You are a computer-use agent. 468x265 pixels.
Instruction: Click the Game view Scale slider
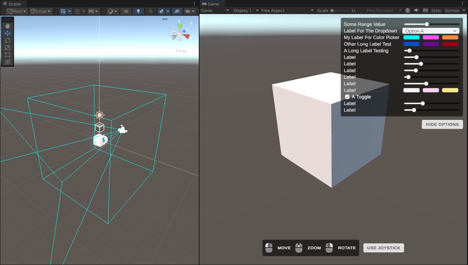coord(340,11)
